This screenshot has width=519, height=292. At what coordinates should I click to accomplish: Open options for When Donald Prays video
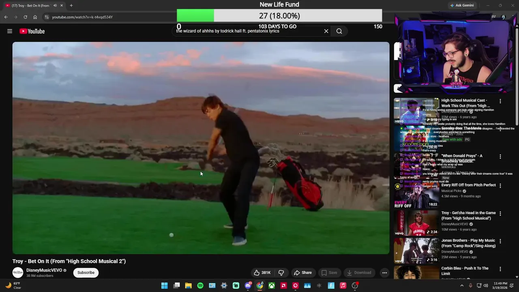(500, 157)
